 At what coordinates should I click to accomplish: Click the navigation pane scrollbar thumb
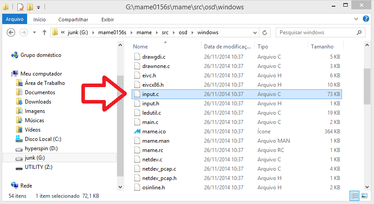coord(120,126)
